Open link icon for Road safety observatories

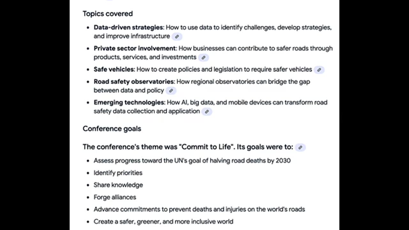[171, 91]
